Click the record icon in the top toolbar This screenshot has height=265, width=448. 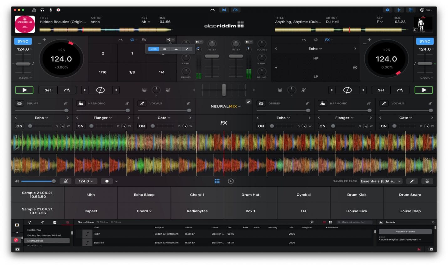(58, 10)
